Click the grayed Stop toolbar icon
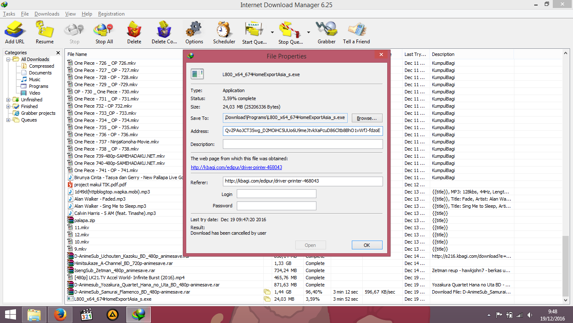 click(74, 29)
